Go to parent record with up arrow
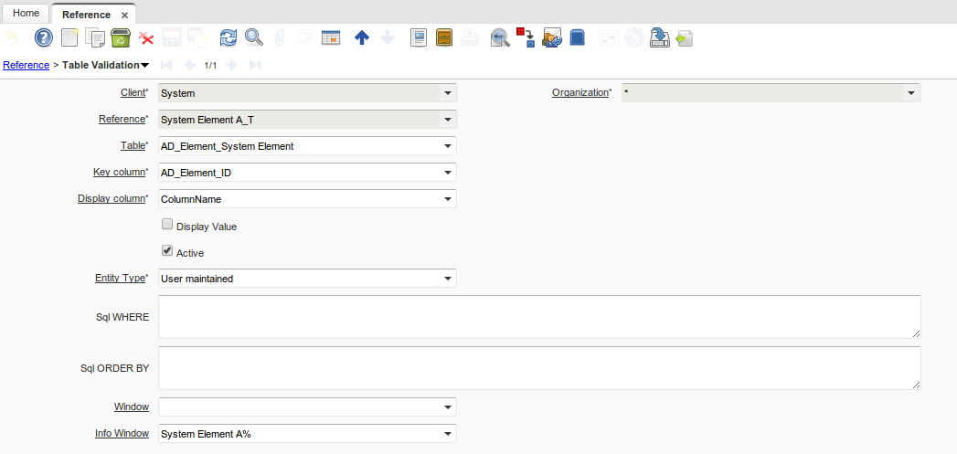957x454 pixels. click(361, 37)
